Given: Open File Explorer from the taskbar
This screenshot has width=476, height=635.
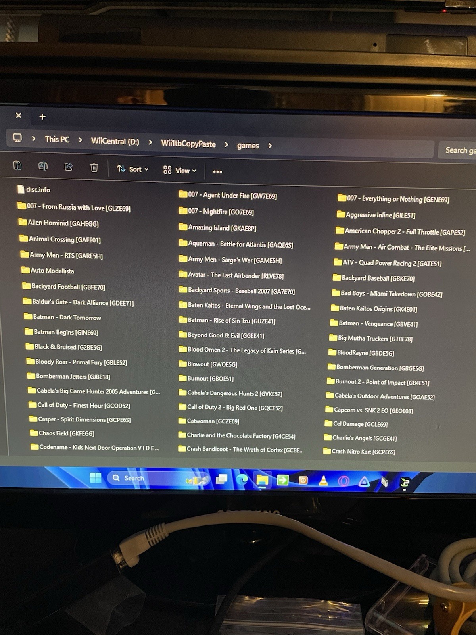Looking at the screenshot, I should [x=262, y=481].
